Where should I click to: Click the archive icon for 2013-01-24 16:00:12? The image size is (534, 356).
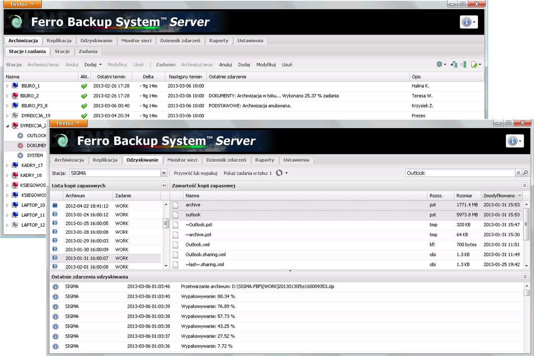[55, 215]
